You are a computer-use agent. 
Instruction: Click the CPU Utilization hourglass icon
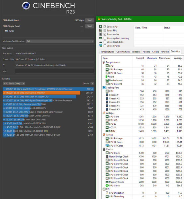pos(107,193)
